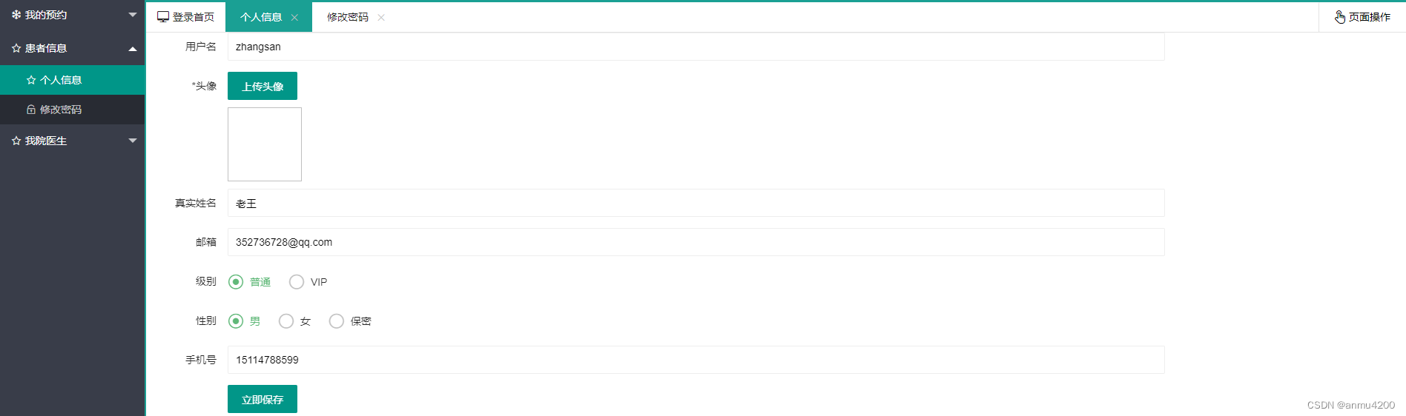Click the star icon next to 个人信息

click(x=31, y=80)
